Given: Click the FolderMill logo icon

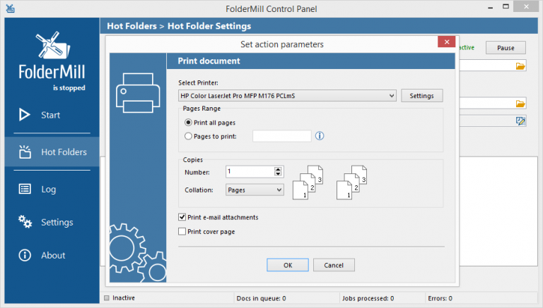Looking at the screenshot, I should click(x=52, y=47).
